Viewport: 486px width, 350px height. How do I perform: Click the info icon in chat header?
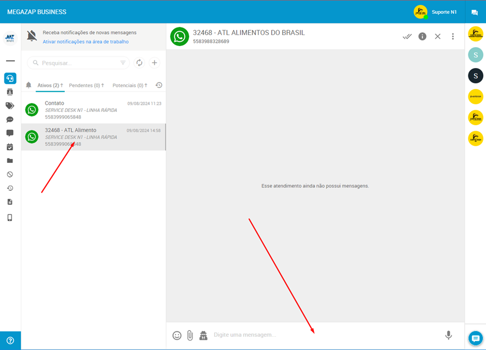click(x=422, y=36)
